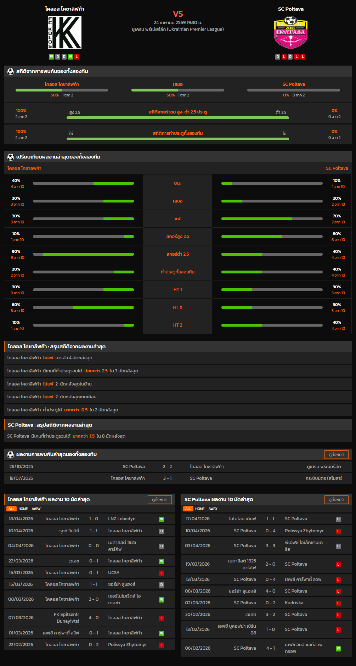This screenshot has height=666, width=356.
Task: Click soccer ball icon beside latest meetings header
Action: pos(11,454)
